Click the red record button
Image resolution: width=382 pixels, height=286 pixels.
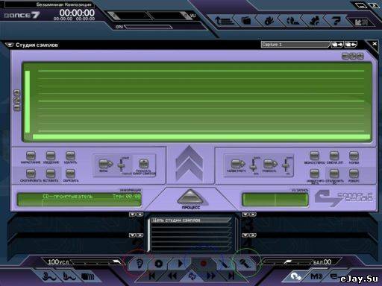tap(204, 263)
